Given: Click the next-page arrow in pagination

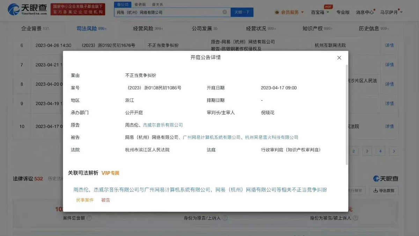Looking at the screenshot, I should 394,151.
